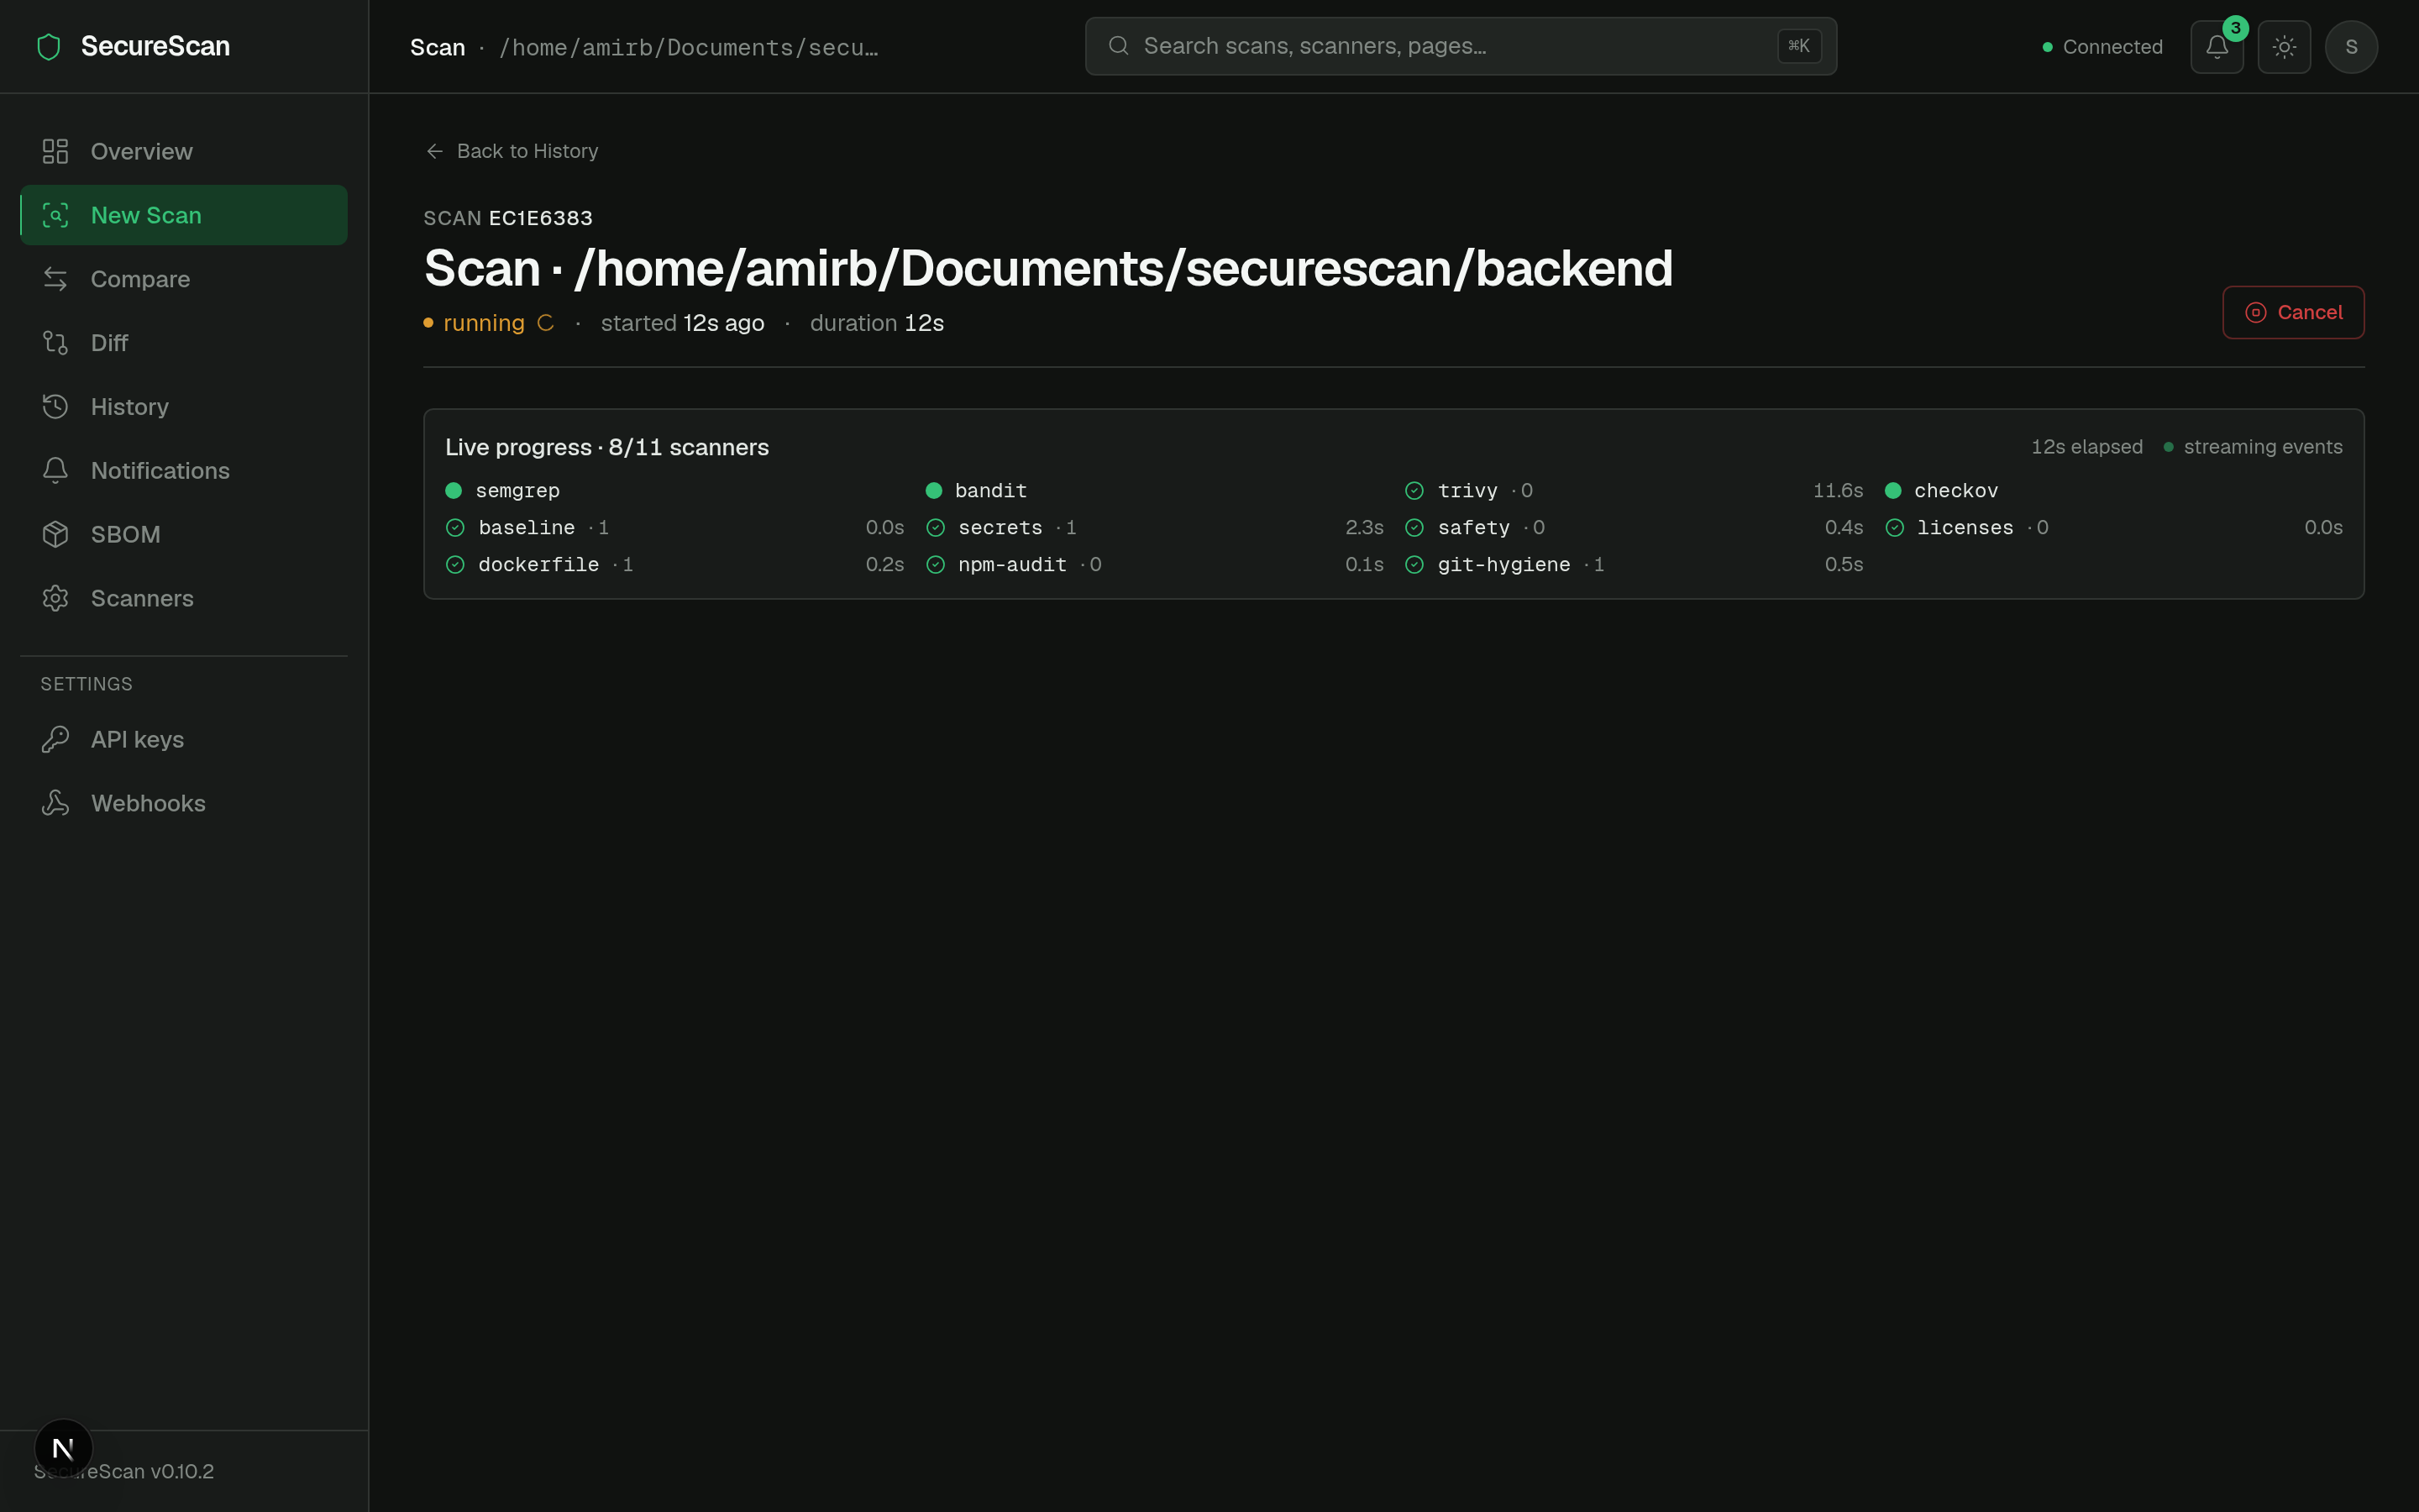Click the Live progress 8/11 scanners heading

[606, 447]
